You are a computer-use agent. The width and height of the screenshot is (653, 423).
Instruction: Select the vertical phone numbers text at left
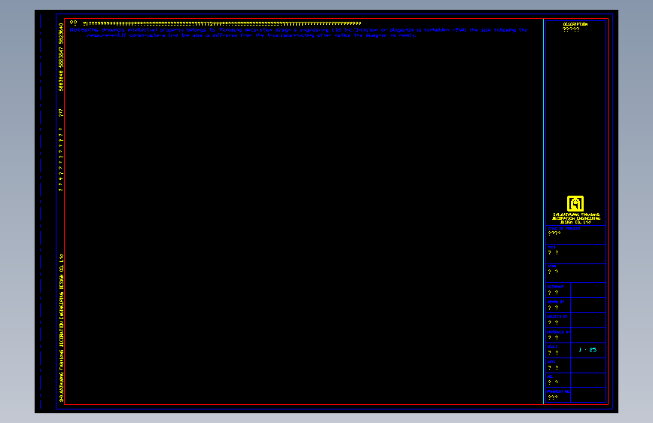[61, 57]
